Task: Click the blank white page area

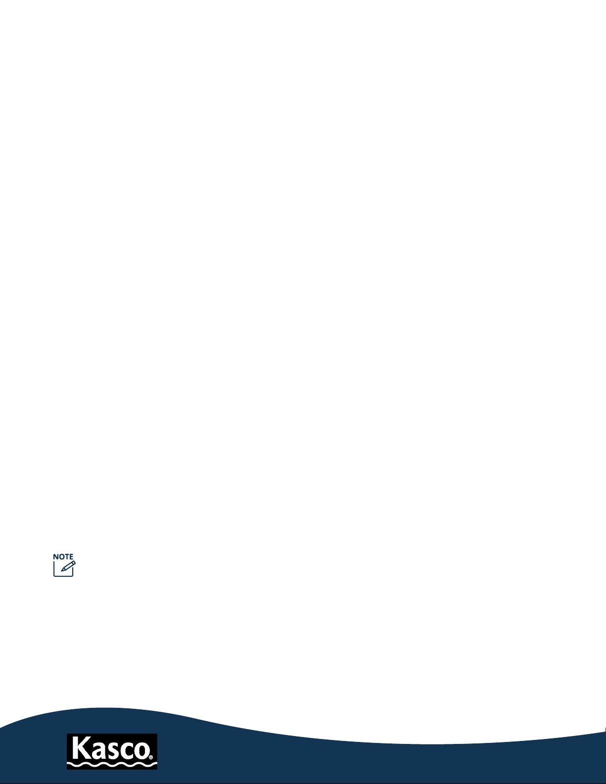Action: click(x=303, y=297)
